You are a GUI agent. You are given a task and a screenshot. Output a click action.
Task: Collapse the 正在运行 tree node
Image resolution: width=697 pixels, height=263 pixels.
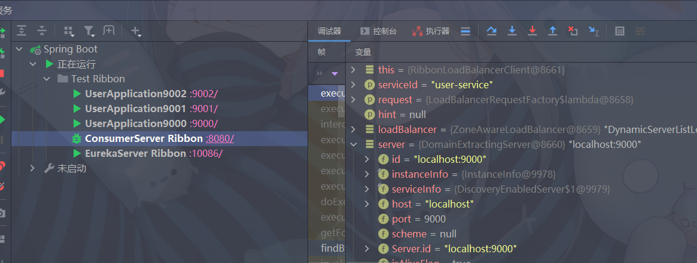(x=33, y=64)
